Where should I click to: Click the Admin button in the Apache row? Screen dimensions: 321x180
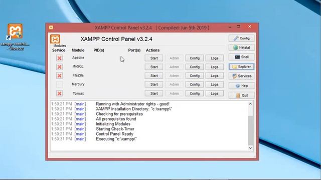(x=174, y=58)
